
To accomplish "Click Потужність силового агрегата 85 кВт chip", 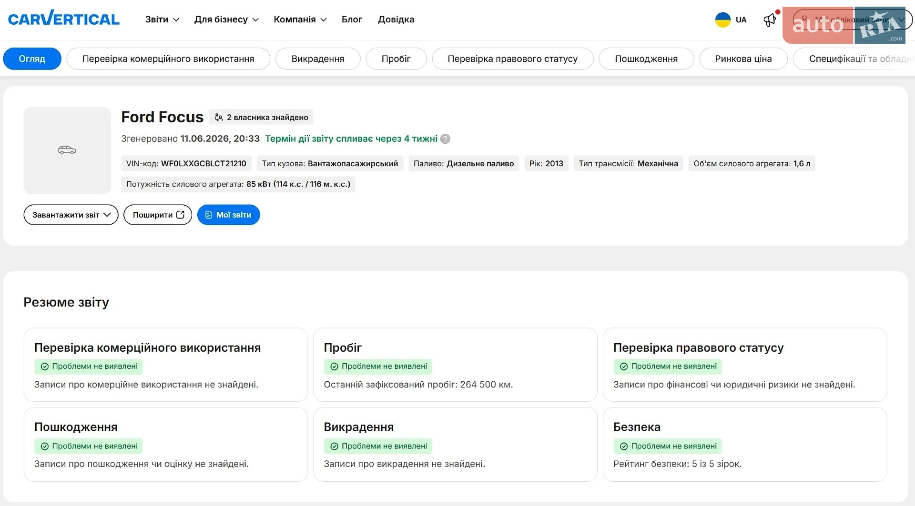I will (238, 184).
